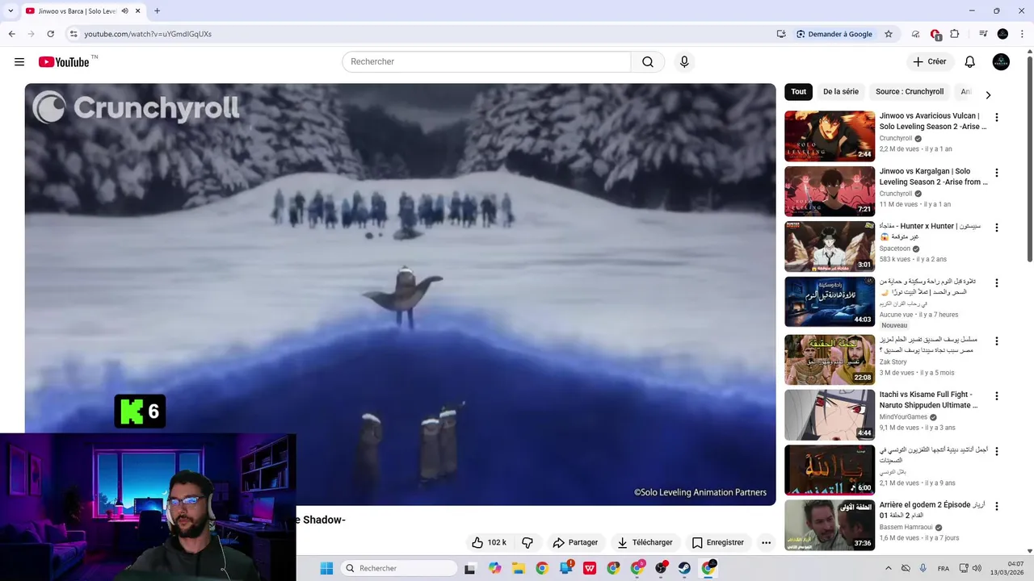Open Chrome three-dot menu
Screen dimensions: 1034x581
[x=1022, y=34]
